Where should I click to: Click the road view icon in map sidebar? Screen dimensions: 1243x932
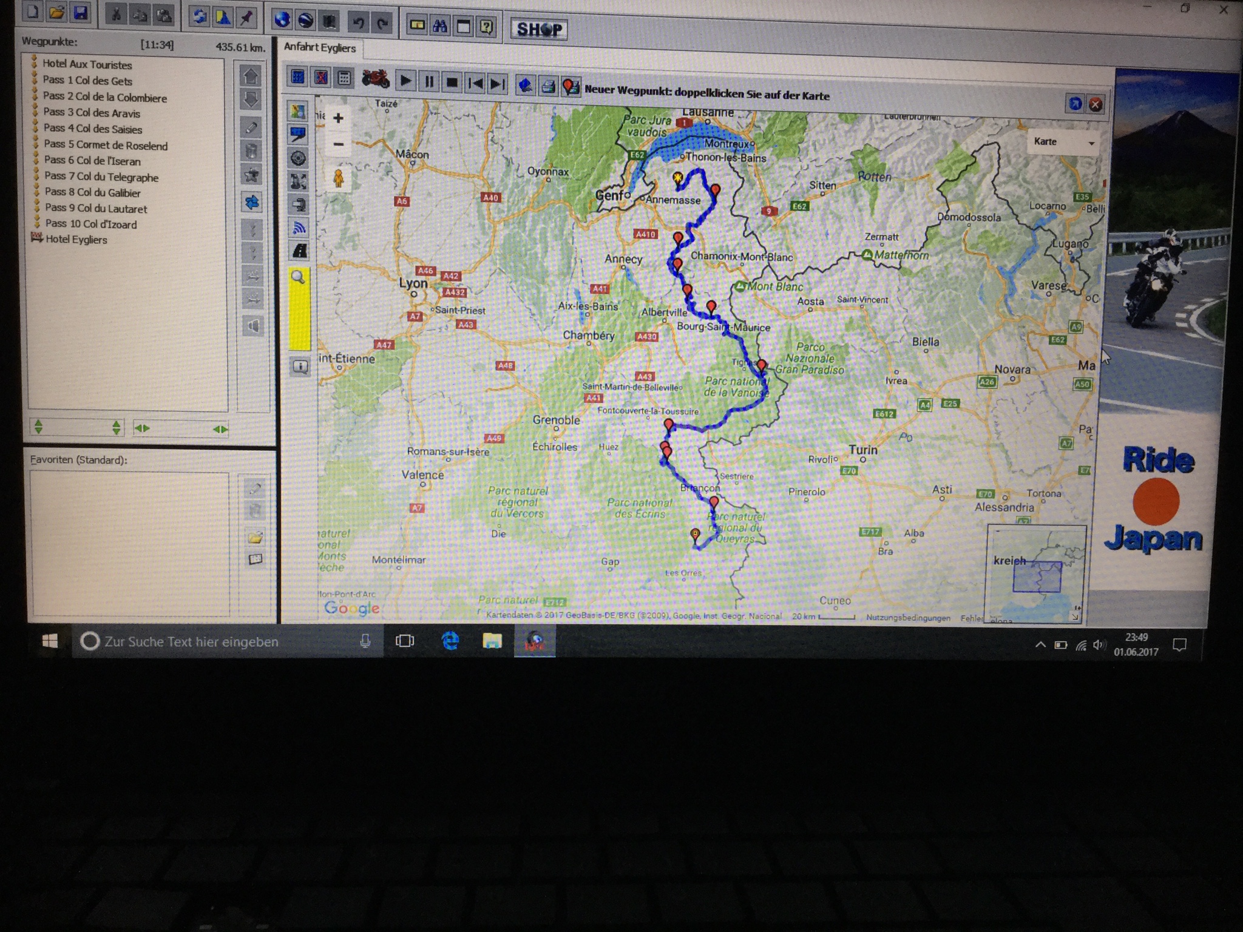299,251
